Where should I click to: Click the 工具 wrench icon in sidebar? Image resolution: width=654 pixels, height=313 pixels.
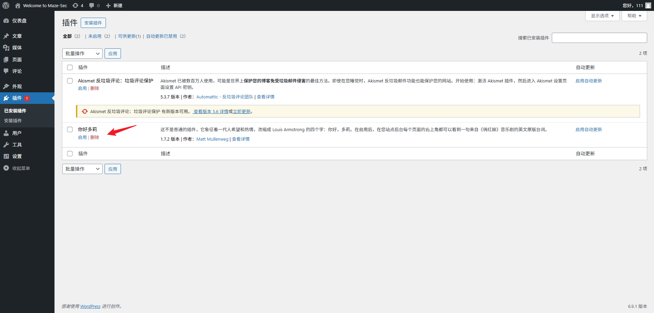pyautogui.click(x=6, y=145)
